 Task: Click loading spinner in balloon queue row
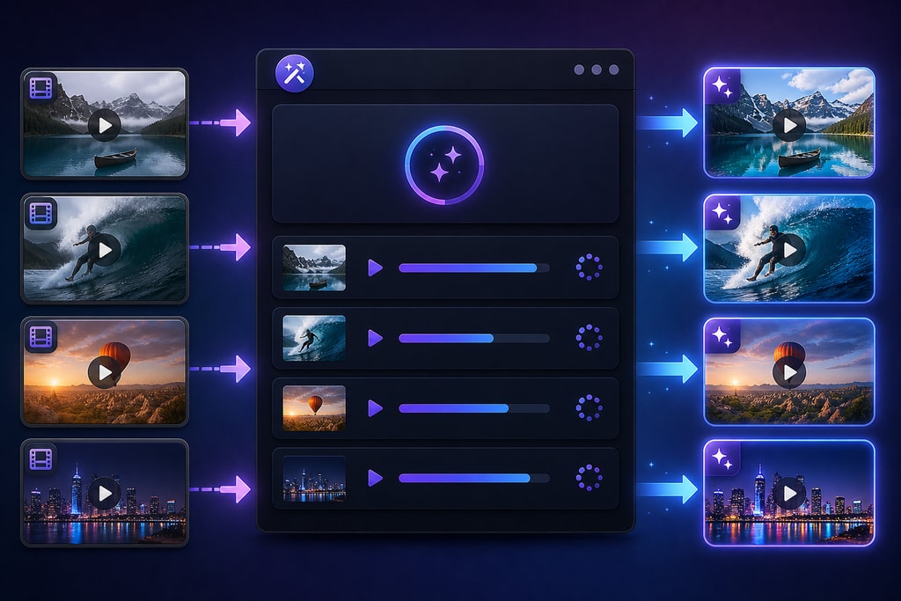pyautogui.click(x=589, y=408)
